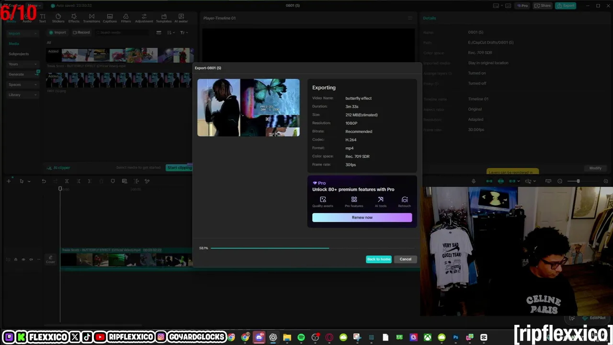Open the Transitions panel

click(x=91, y=18)
